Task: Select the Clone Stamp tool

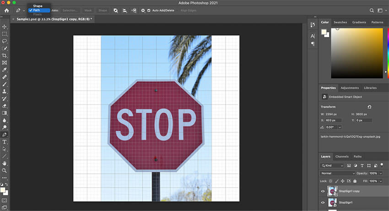Action: point(5,92)
